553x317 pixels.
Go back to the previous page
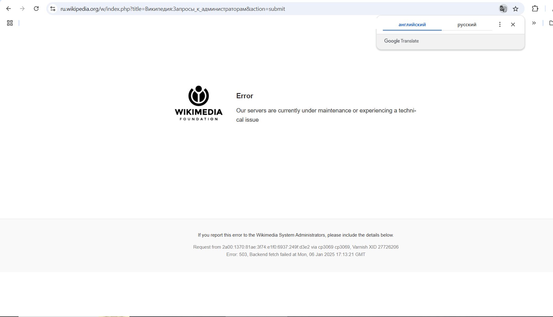click(x=9, y=9)
